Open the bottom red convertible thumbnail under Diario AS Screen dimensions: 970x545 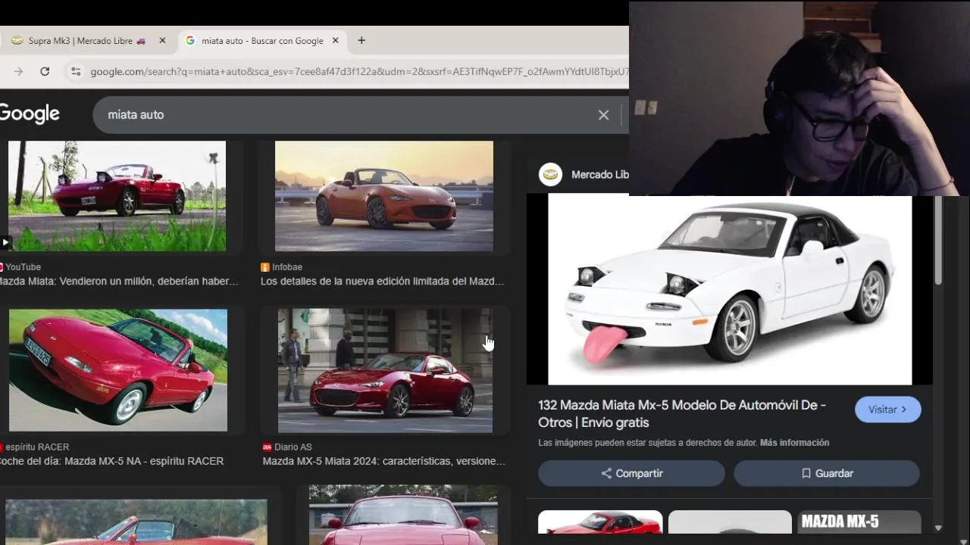(x=403, y=515)
